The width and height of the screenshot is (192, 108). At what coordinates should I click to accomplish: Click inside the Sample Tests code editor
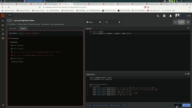pyautogui.click(x=138, y=89)
